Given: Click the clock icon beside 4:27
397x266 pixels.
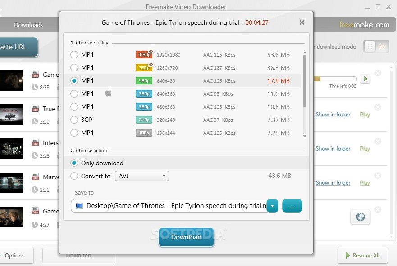Looking at the screenshot, I should (35, 225).
